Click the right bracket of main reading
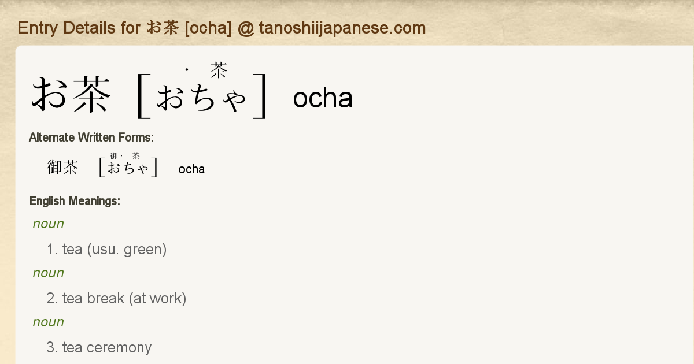 coord(261,96)
